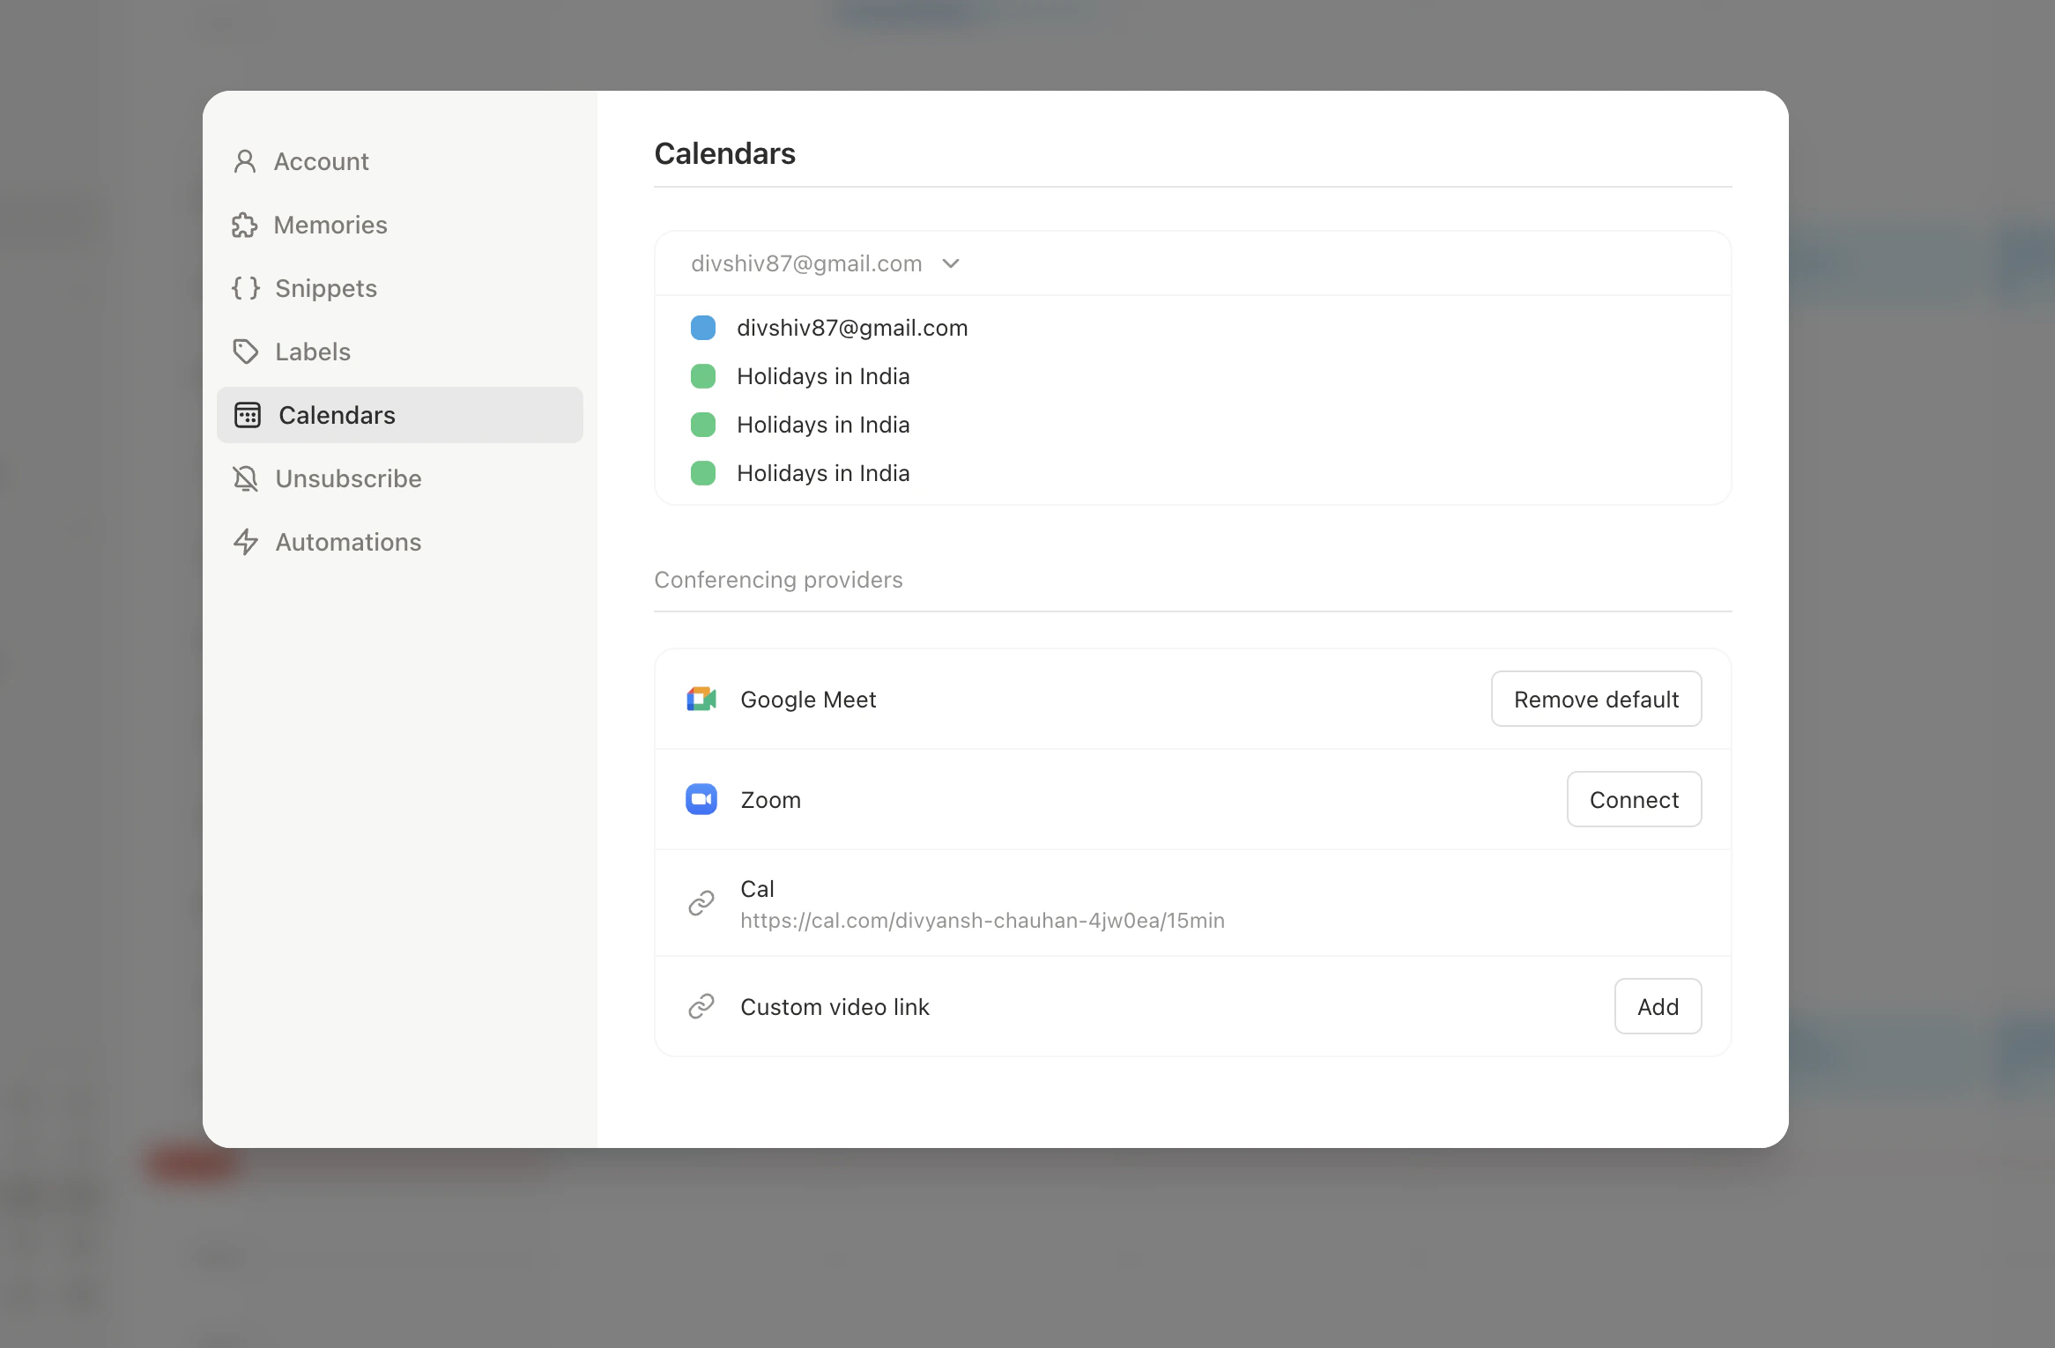Viewport: 2055px width, 1348px height.
Task: Connect the Zoom conferencing provider
Action: (x=1634, y=800)
